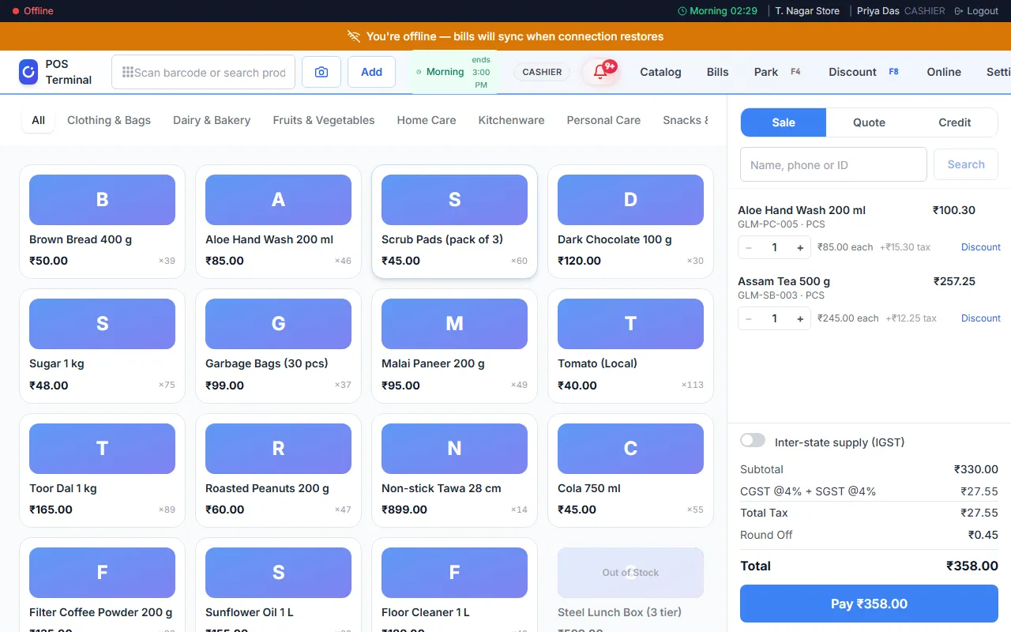The height and width of the screenshot is (632, 1011).
Task: Show the Fruits & Vegetables category
Action: (324, 120)
